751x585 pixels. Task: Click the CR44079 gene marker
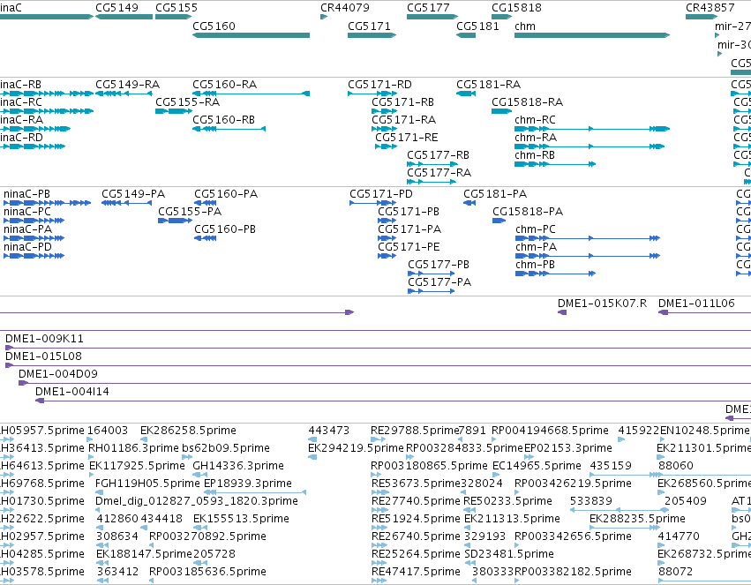[x=324, y=17]
